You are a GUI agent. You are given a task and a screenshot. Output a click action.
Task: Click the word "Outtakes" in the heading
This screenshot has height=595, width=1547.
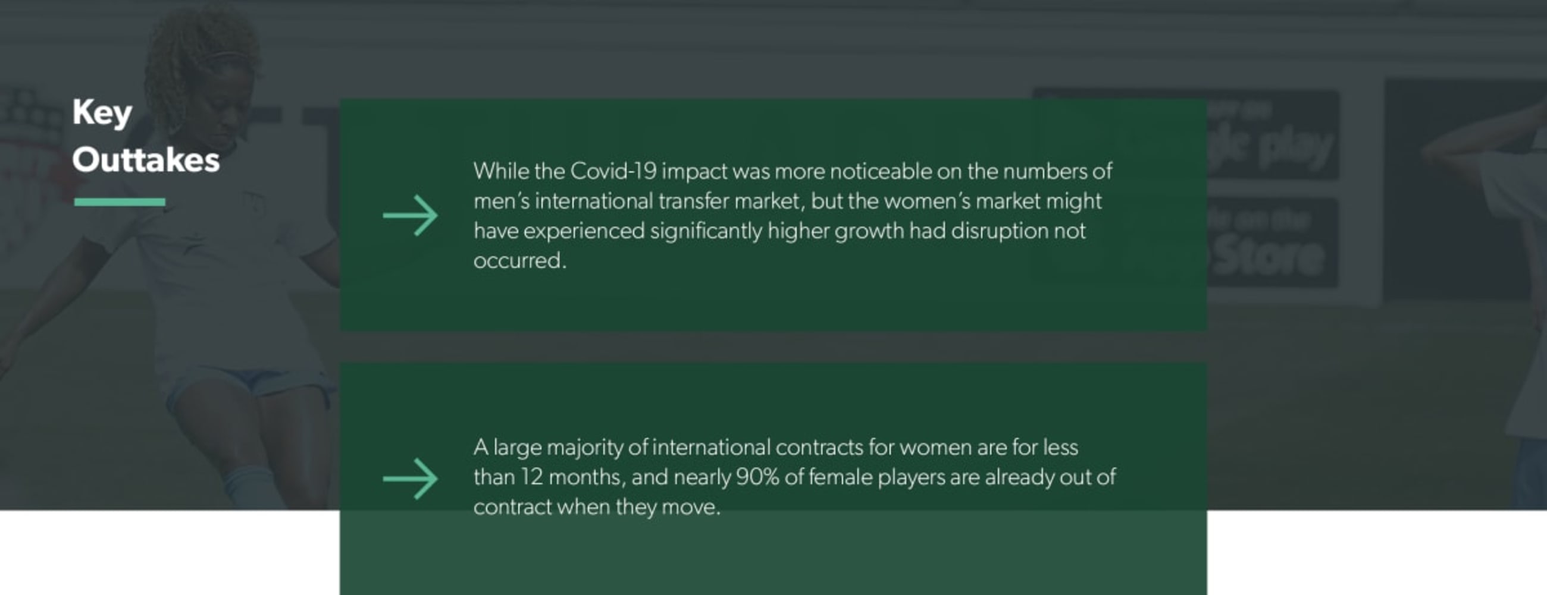146,160
